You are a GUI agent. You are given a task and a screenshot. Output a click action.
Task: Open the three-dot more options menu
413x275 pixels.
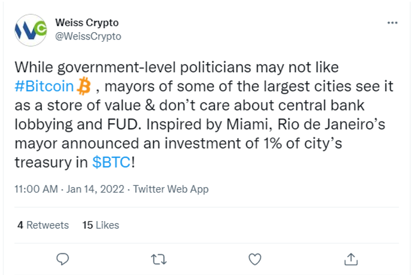click(392, 23)
